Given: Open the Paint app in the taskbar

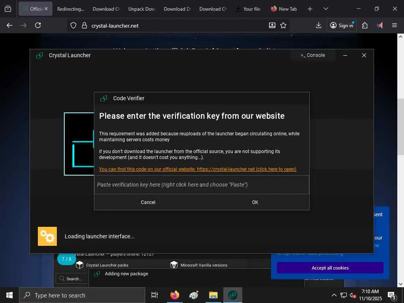Looking at the screenshot, I should [x=194, y=295].
